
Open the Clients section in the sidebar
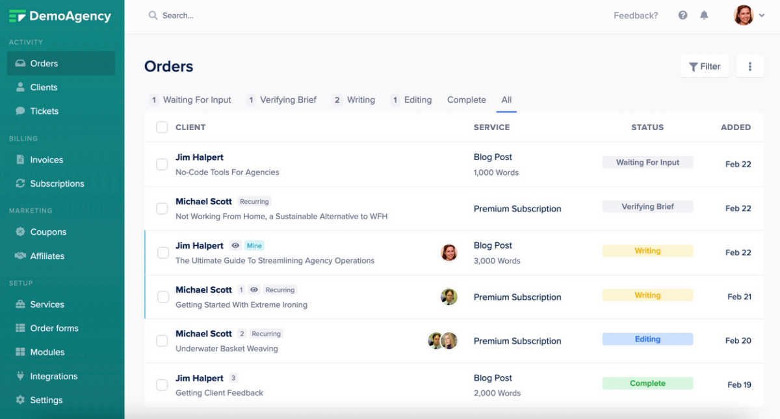pyautogui.click(x=44, y=87)
